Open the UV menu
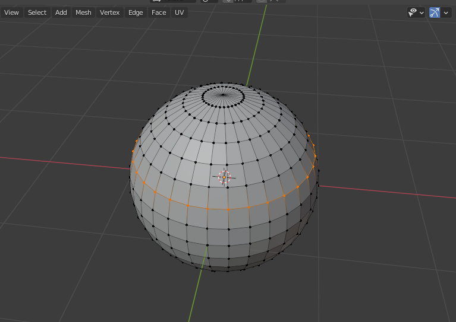The height and width of the screenshot is (322, 456). pos(180,12)
